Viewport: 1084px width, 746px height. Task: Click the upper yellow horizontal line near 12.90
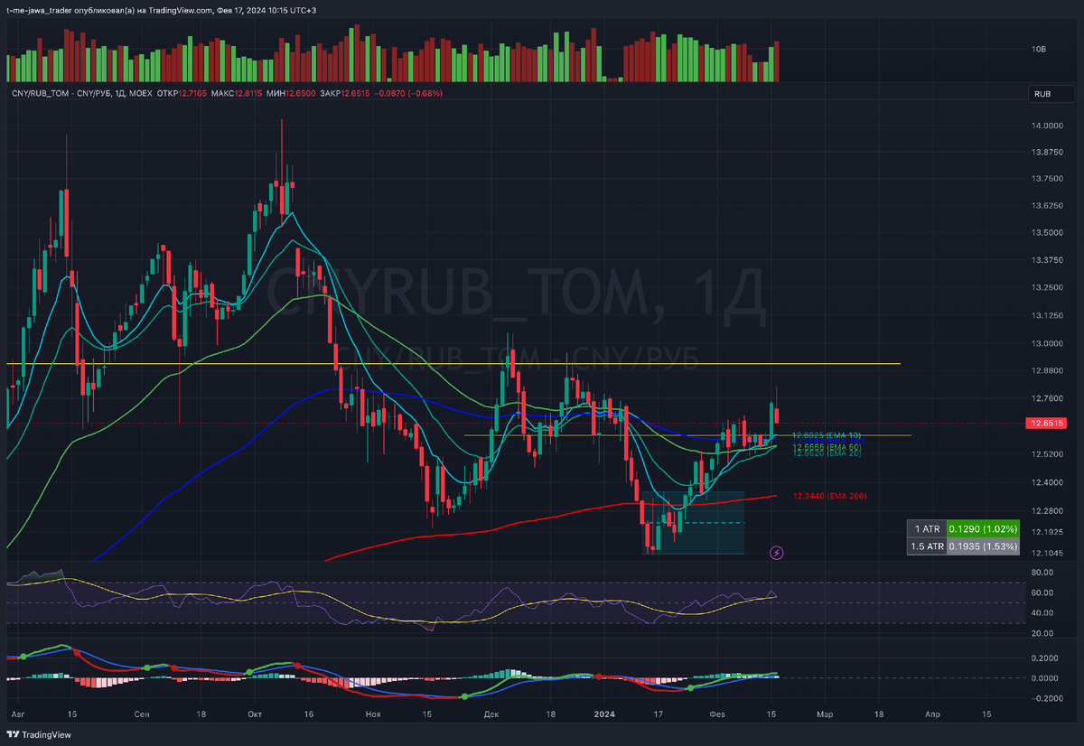[x=453, y=364]
